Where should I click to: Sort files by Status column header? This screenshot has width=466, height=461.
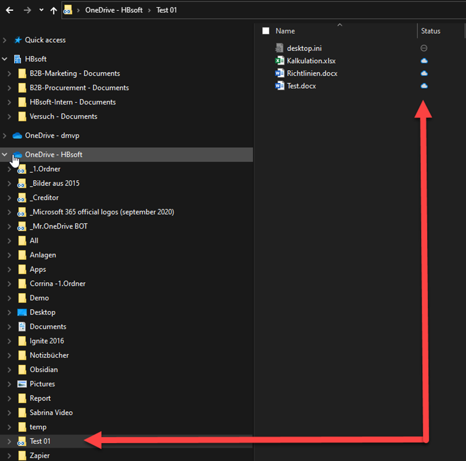[x=431, y=31]
